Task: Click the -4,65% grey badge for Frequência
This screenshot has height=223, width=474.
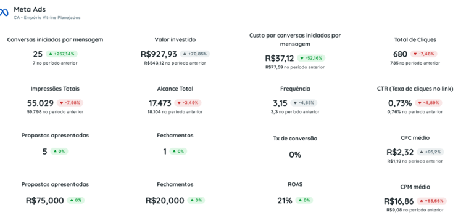Action: (304, 103)
